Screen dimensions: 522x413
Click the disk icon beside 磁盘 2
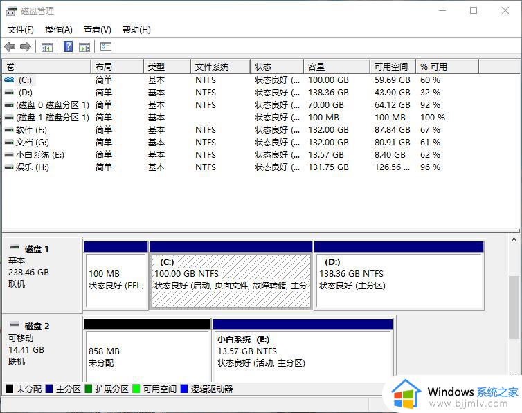coord(15,324)
